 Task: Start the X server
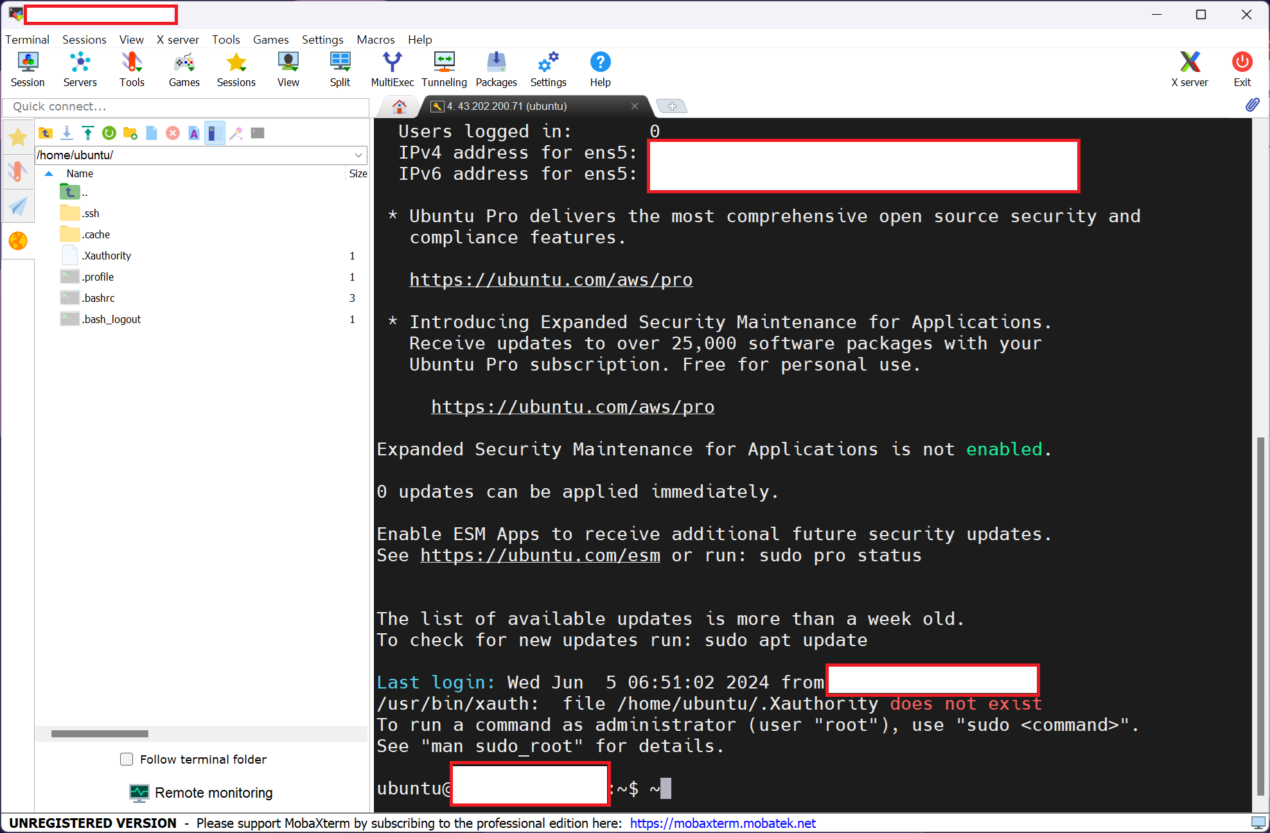click(x=1189, y=69)
